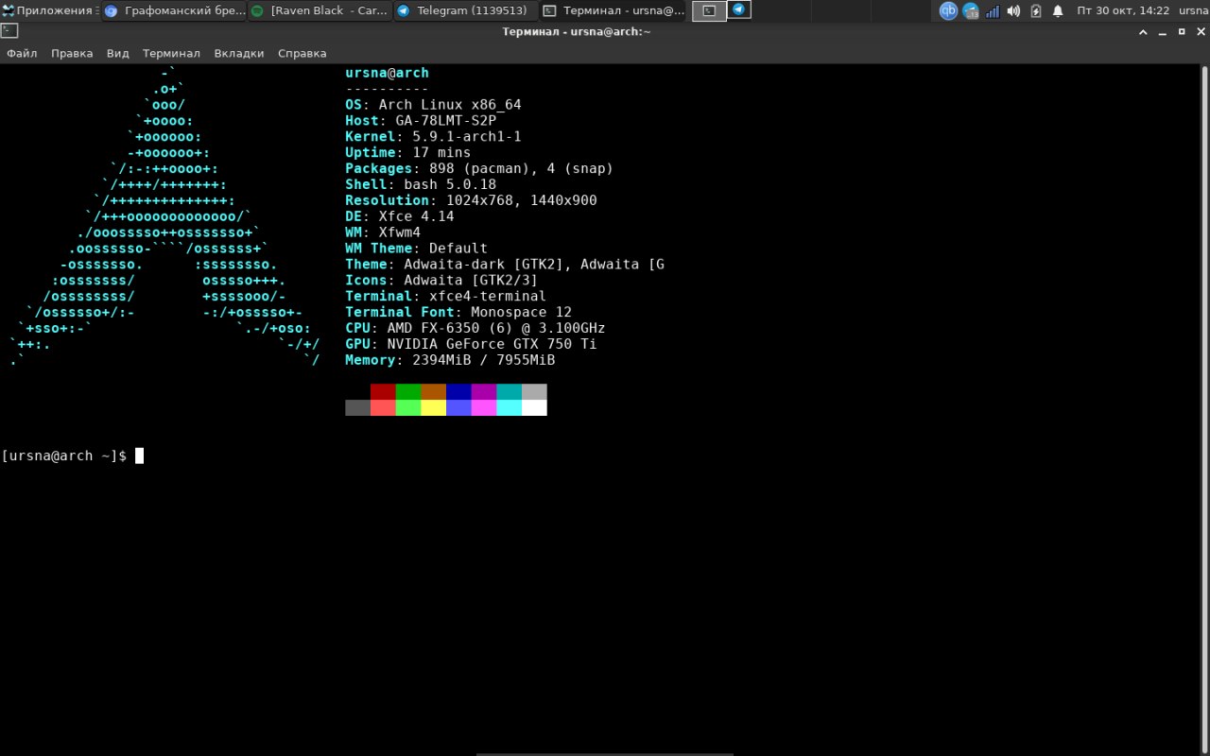Close the terminal window

point(1201,31)
